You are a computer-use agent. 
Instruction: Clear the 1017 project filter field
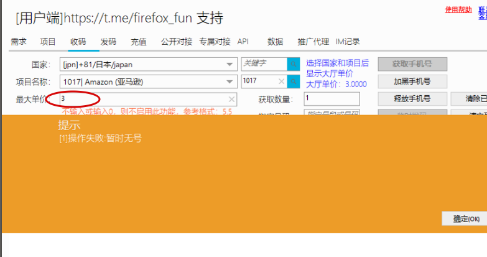point(281,82)
